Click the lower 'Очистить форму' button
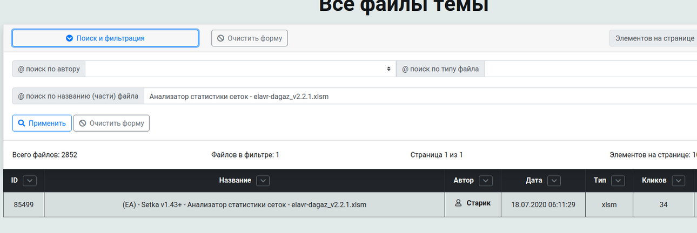The width and height of the screenshot is (697, 233). point(111,123)
